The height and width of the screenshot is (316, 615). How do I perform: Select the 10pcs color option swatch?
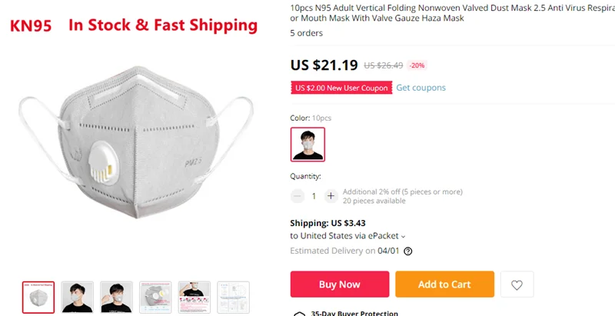pos(307,144)
